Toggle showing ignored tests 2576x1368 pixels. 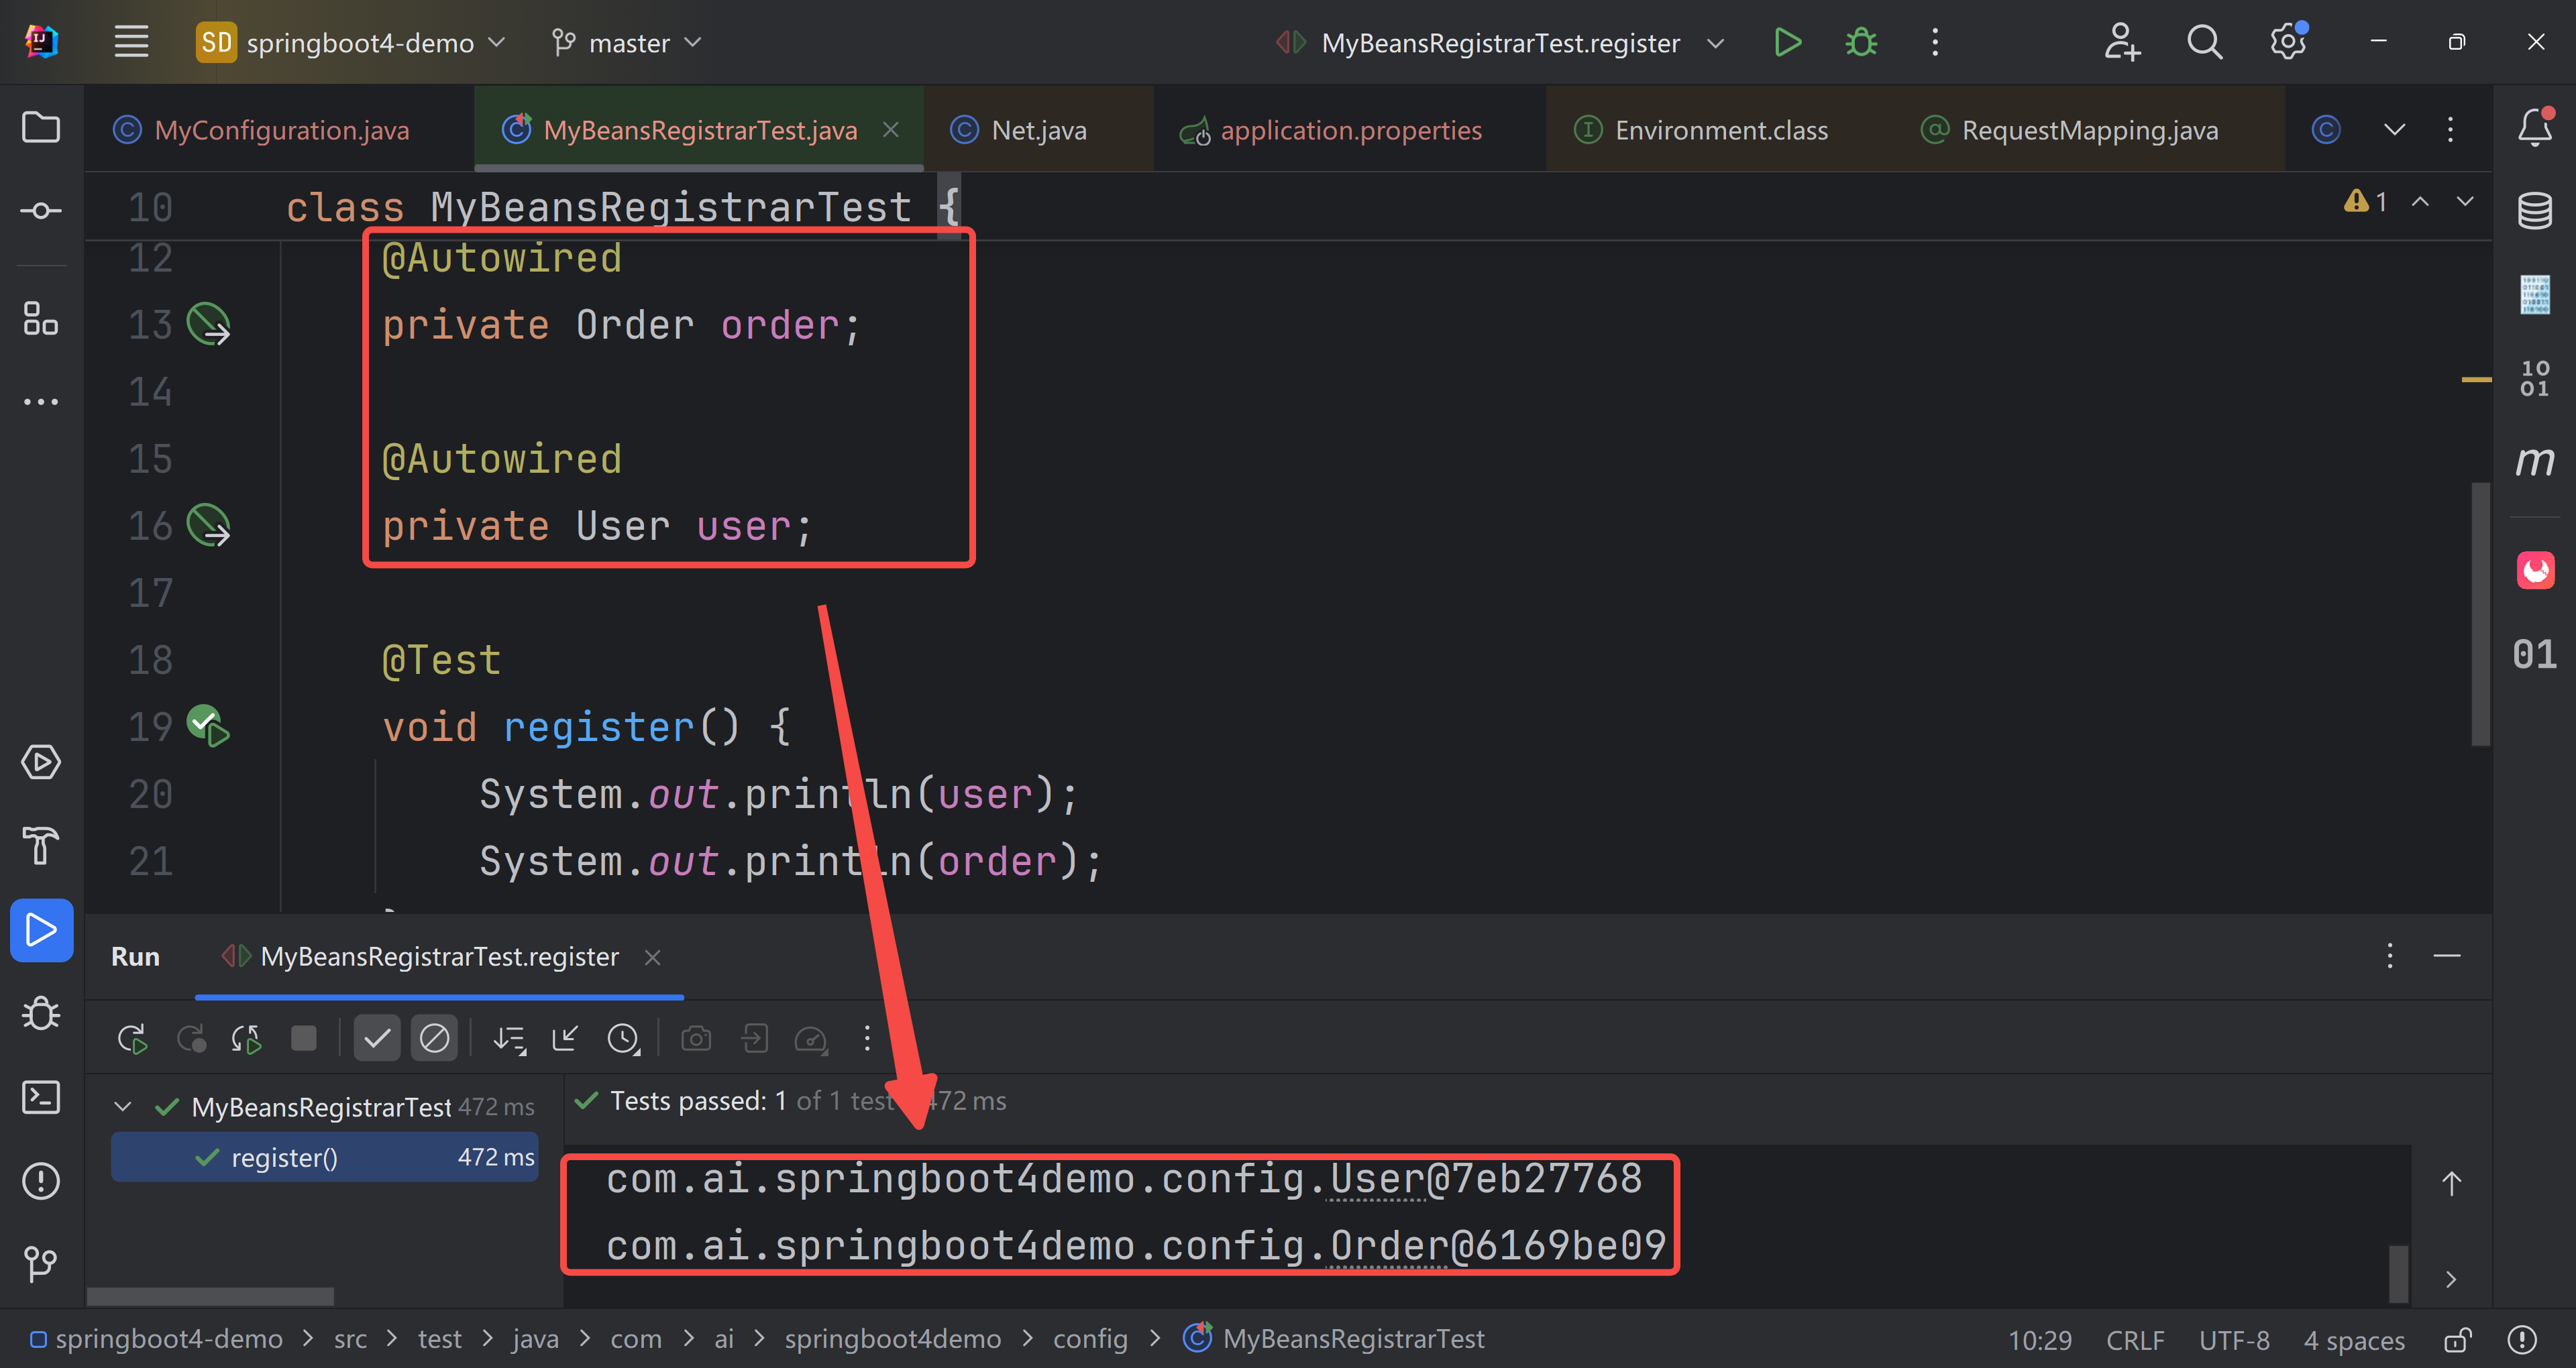click(434, 1038)
